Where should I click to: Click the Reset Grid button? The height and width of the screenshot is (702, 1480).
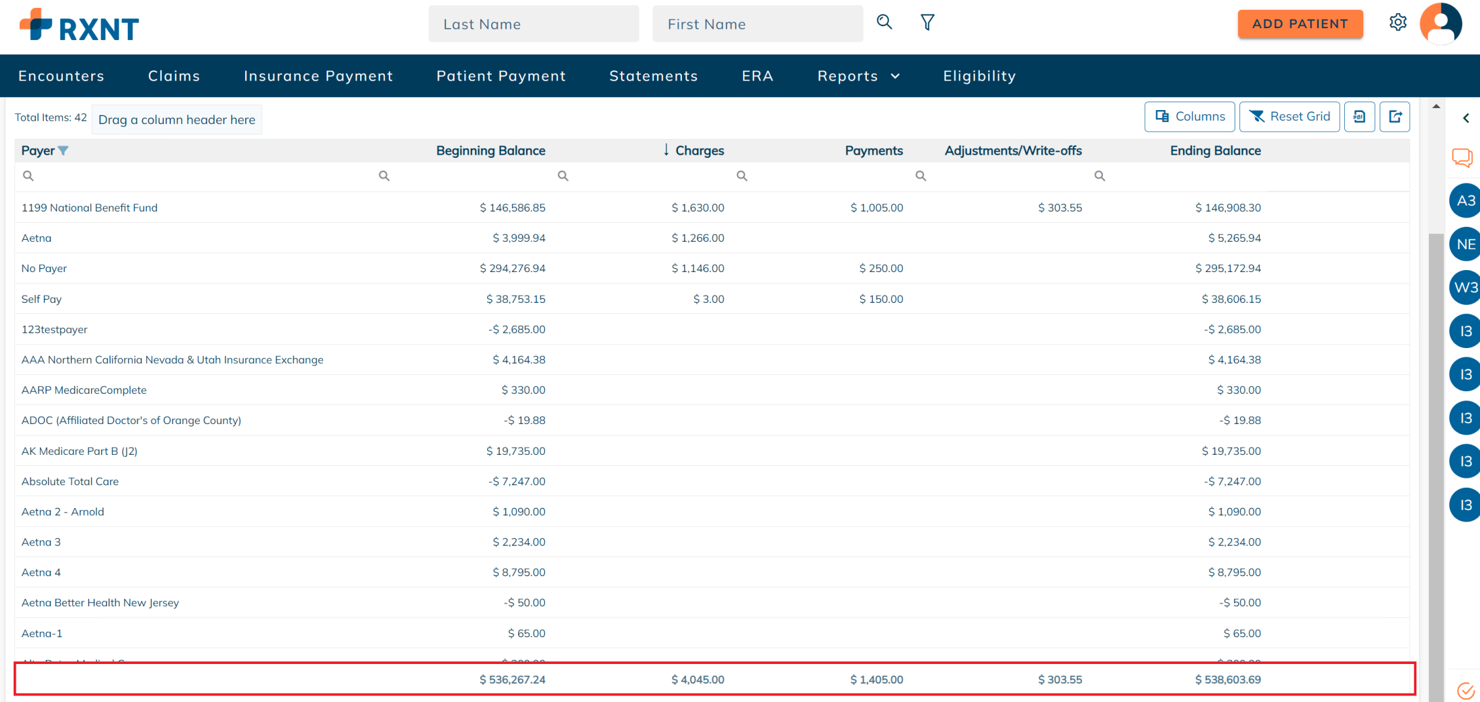pos(1289,117)
